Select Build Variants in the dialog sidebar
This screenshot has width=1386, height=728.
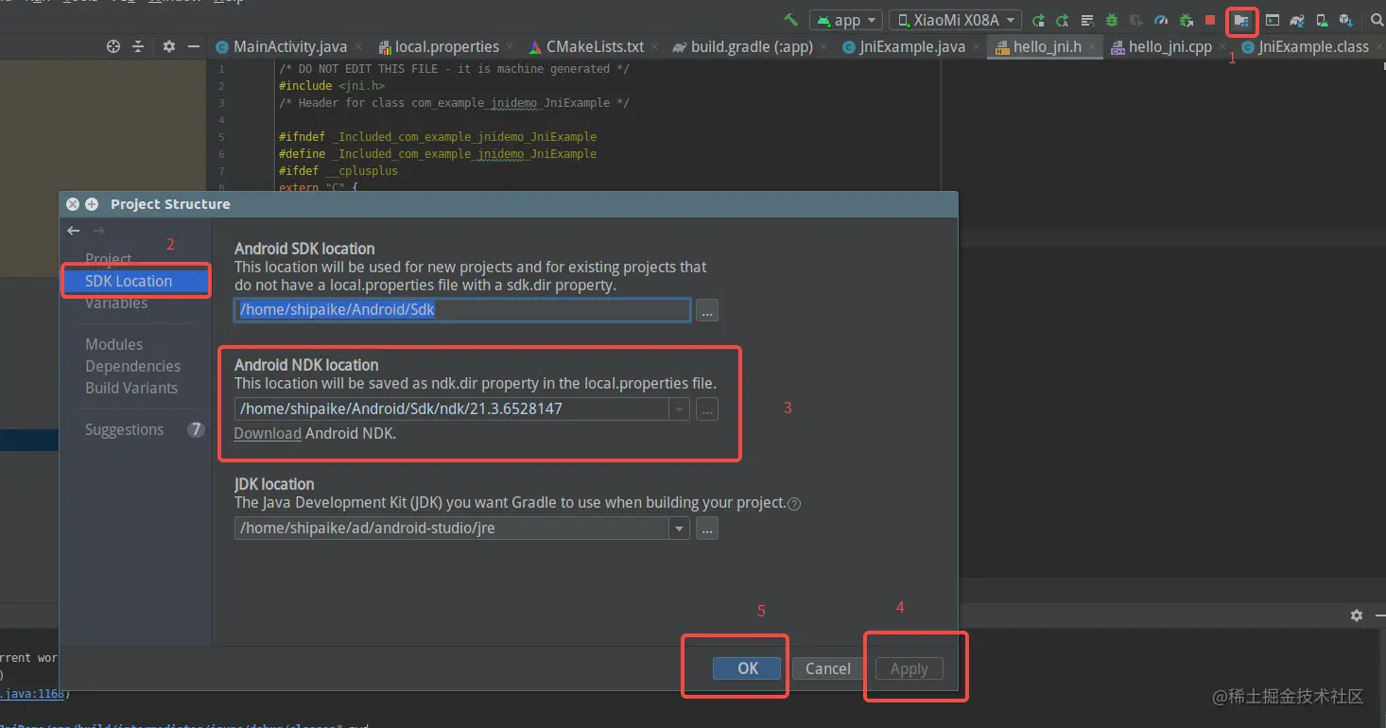(131, 388)
